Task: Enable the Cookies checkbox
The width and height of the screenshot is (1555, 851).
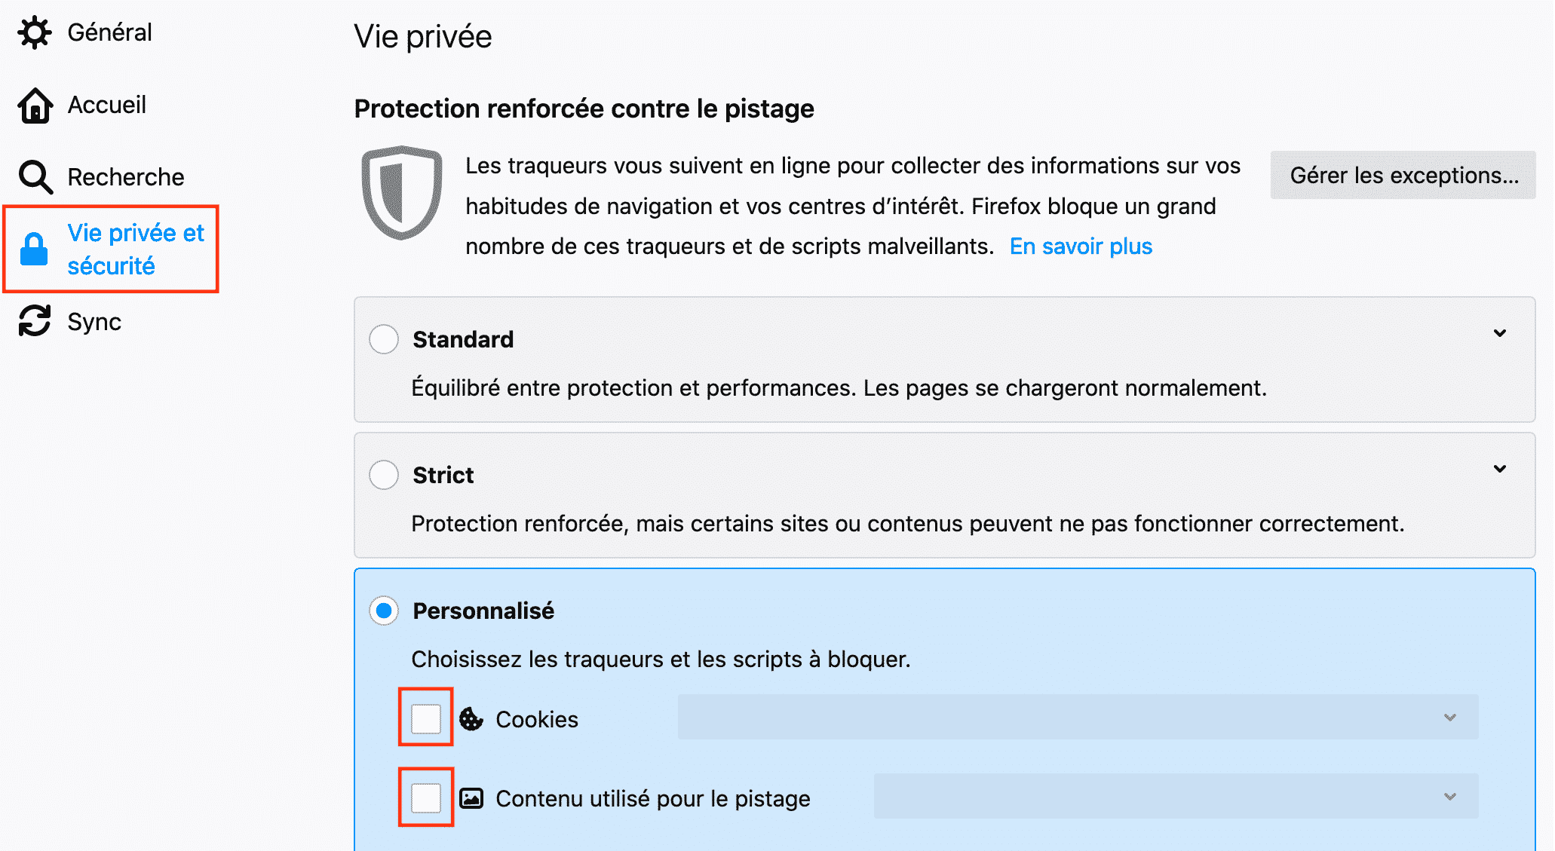Action: point(426,718)
